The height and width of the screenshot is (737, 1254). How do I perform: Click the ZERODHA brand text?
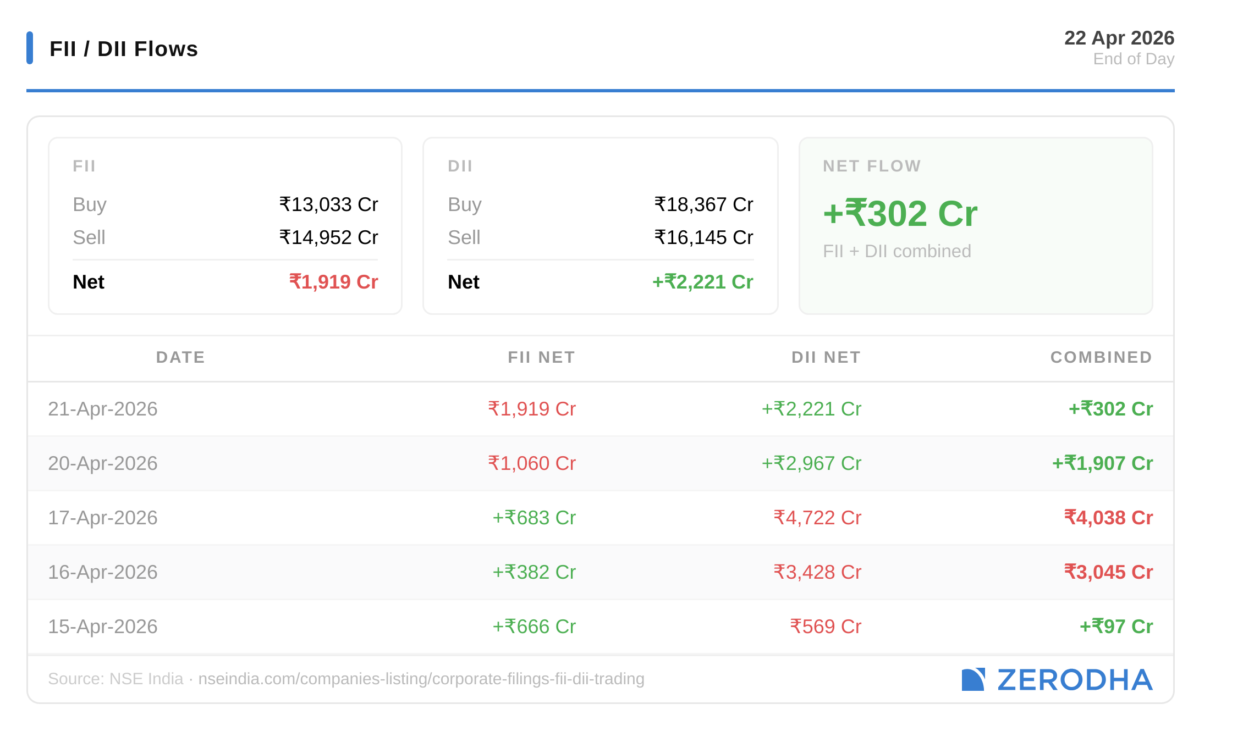point(1075,680)
